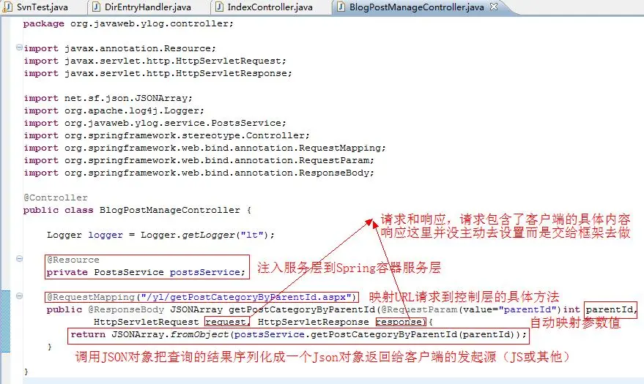Click the blue change marker in left ruler

point(5,321)
